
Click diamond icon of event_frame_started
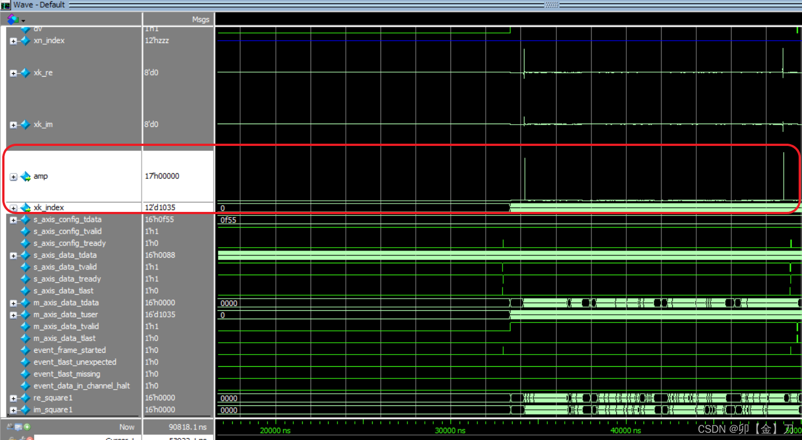click(25, 351)
